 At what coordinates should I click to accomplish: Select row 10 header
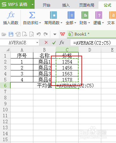pos(5,109)
